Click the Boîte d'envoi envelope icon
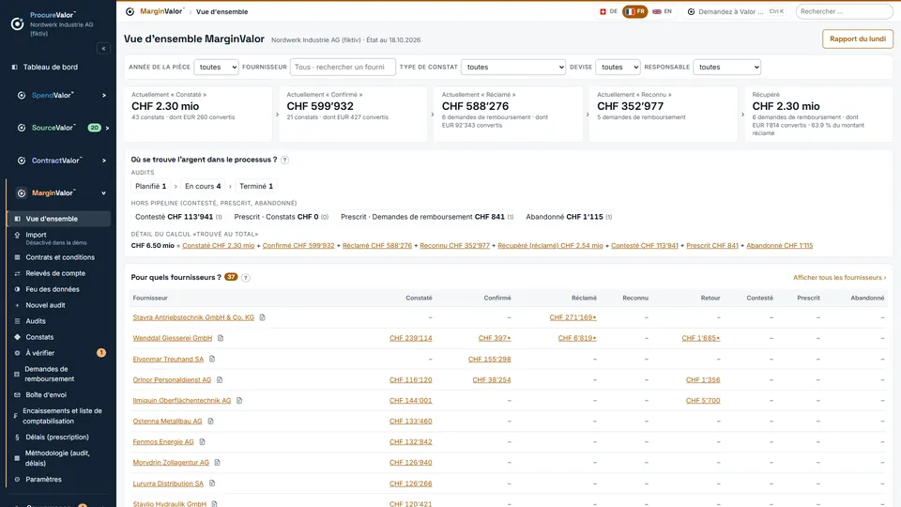Screen dimensions: 901x507 (x=17, y=395)
